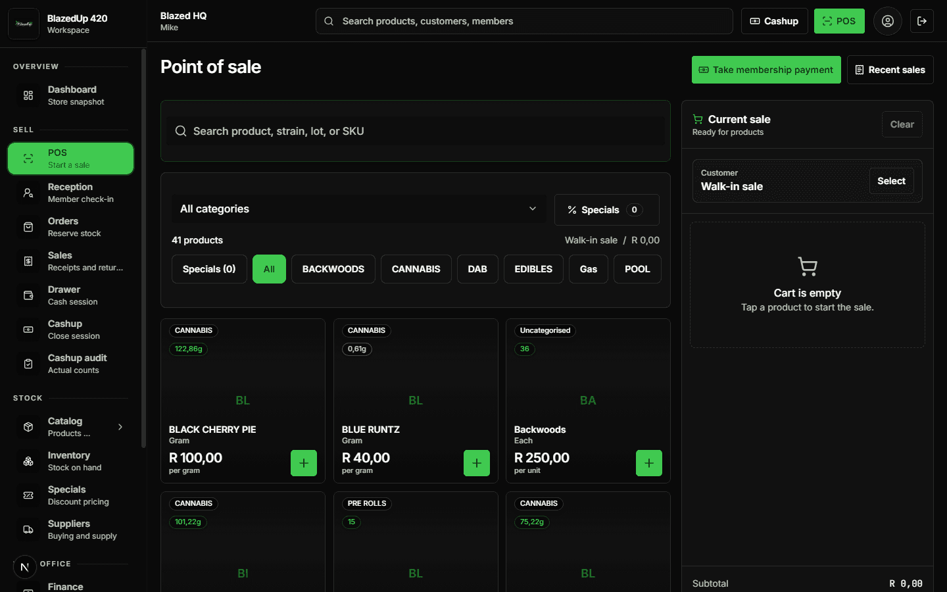
Task: Filter by POOL category
Action: (637, 269)
